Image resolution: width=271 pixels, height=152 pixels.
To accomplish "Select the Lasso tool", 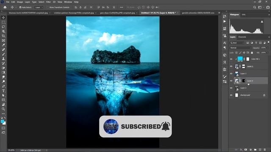I will pos(3,27).
